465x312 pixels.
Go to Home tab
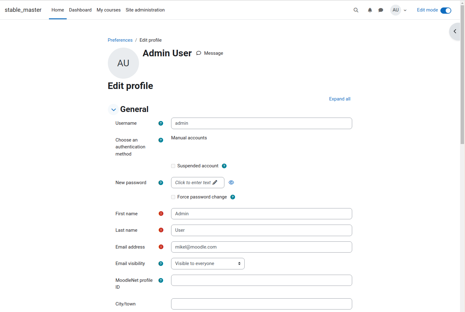pyautogui.click(x=58, y=10)
